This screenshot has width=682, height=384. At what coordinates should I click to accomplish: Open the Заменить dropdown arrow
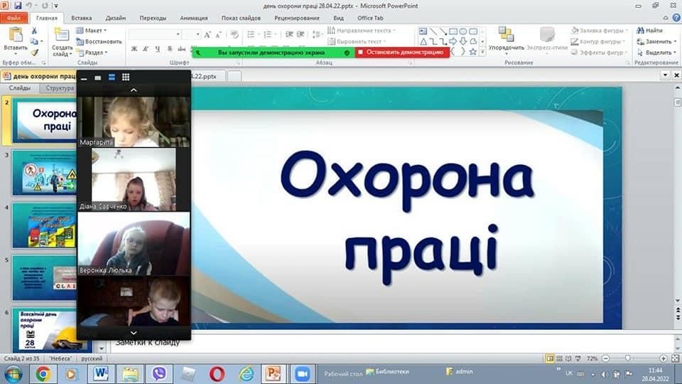pos(675,42)
